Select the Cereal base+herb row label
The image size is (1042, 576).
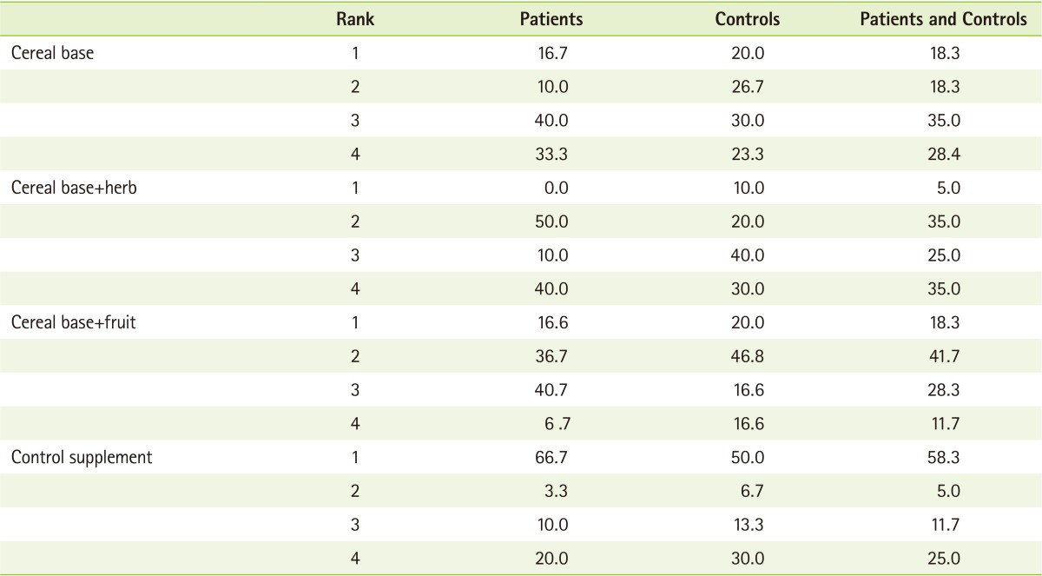tap(74, 187)
